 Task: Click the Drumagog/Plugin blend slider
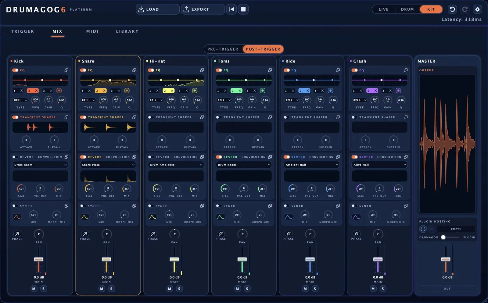pos(450,237)
